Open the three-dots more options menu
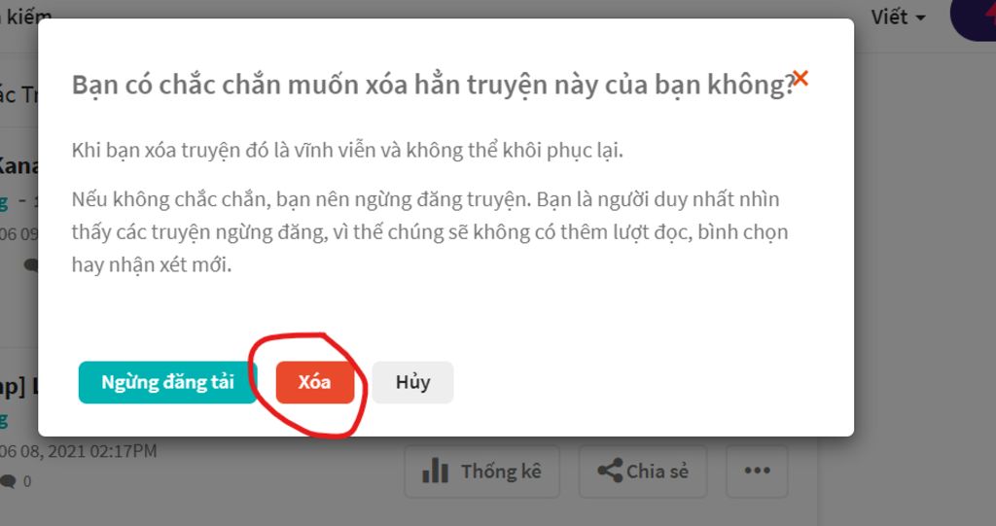Screen dimensions: 996x526 757,472
